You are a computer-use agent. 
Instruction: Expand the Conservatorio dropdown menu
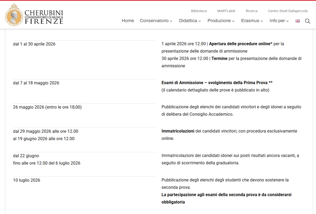click(x=156, y=21)
